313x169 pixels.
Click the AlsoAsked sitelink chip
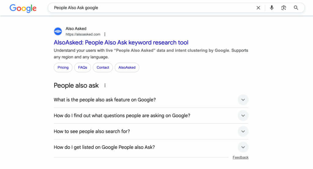click(127, 68)
